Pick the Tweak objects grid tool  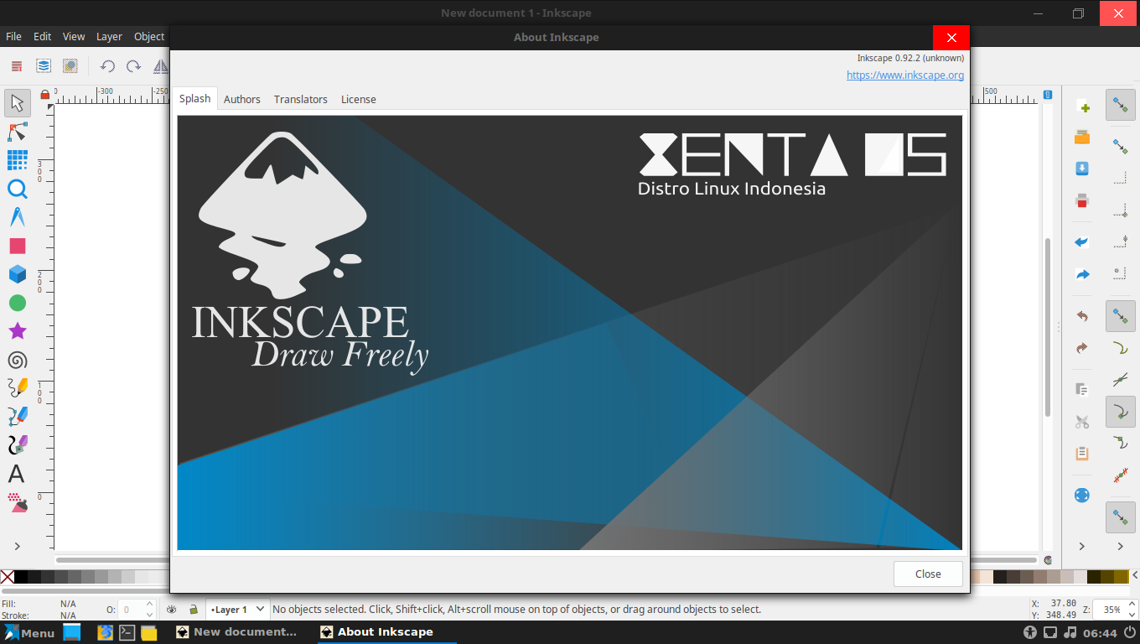(x=17, y=160)
